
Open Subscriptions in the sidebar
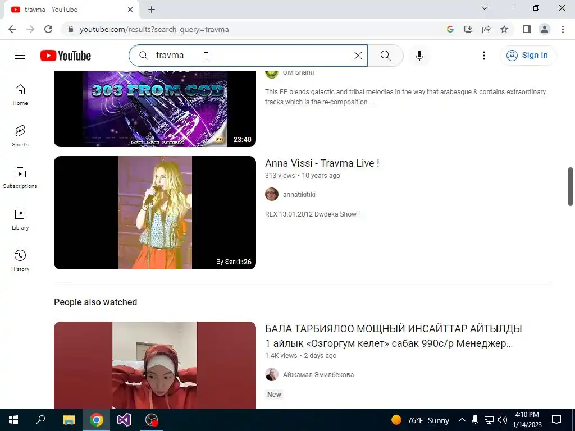[20, 178]
